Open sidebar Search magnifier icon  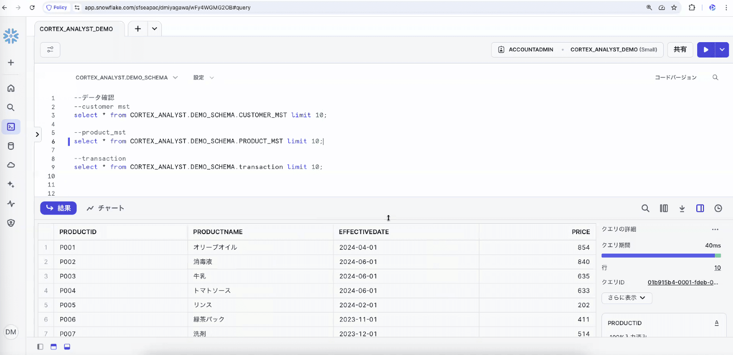coord(11,107)
